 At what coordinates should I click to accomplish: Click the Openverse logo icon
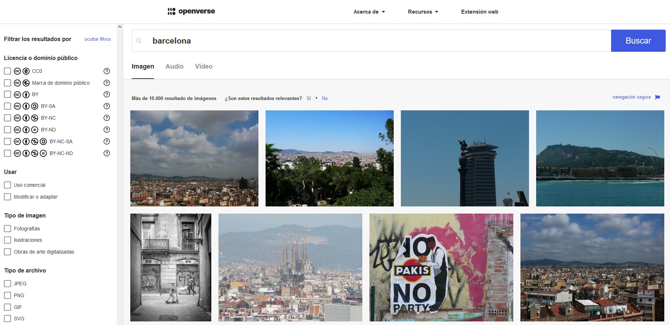pyautogui.click(x=172, y=11)
